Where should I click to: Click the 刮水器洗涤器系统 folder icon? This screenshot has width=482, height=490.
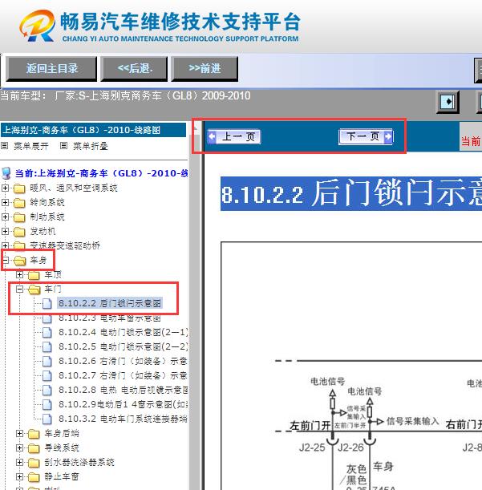click(34, 463)
